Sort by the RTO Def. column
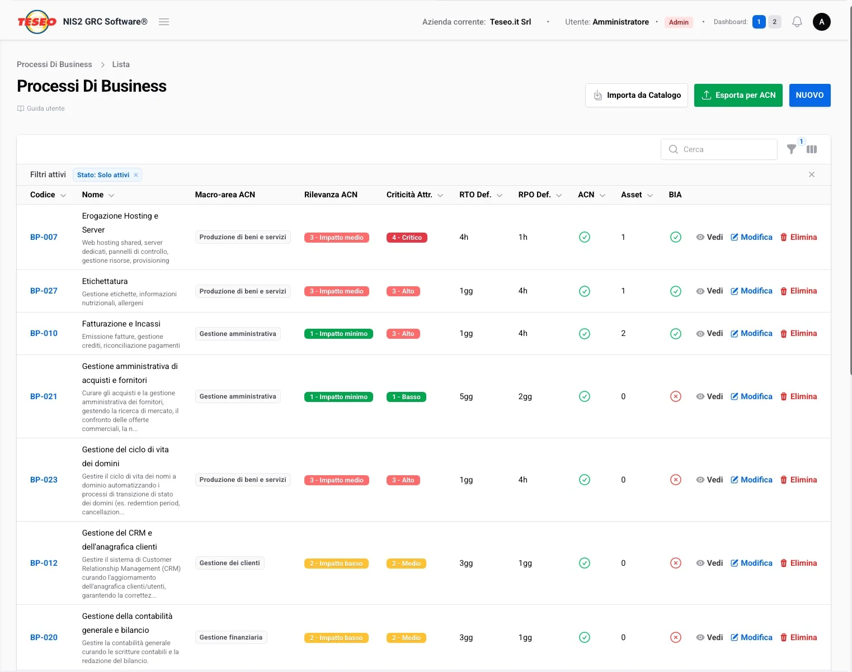 click(x=481, y=195)
